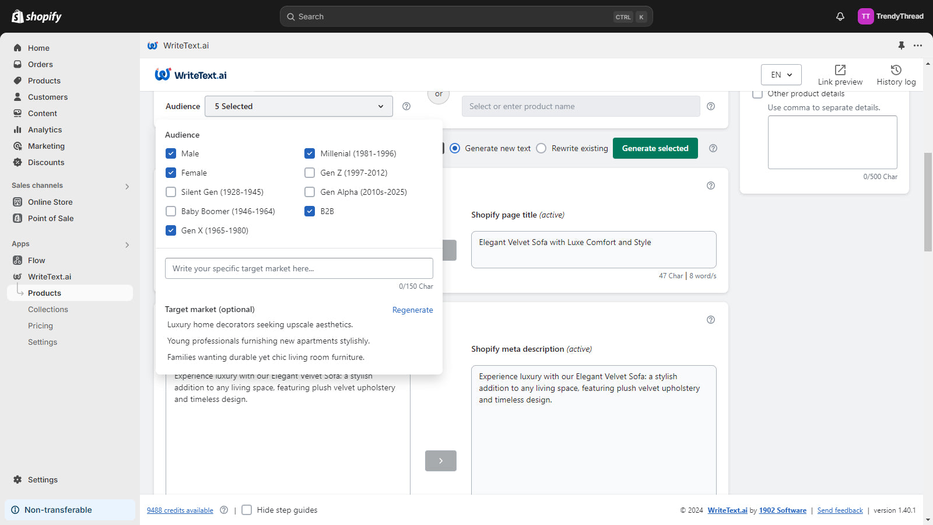This screenshot has height=525, width=933.
Task: Click the Link preview icon
Action: pyautogui.click(x=840, y=70)
